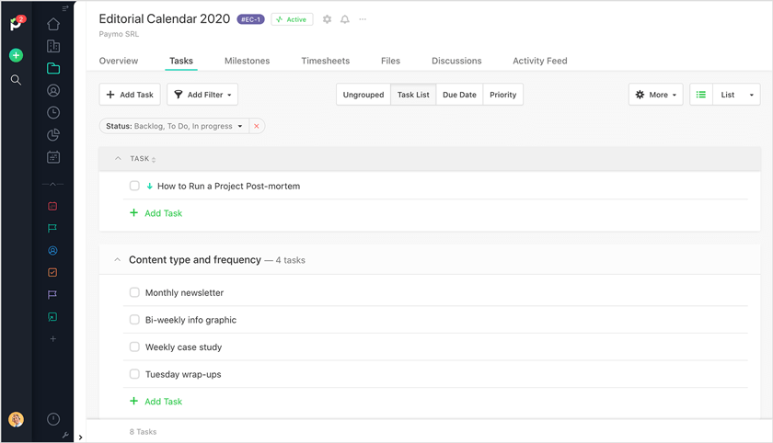Viewport: 773px width, 443px height.
Task: Open search with the magnifier icon
Action: pyautogui.click(x=16, y=81)
